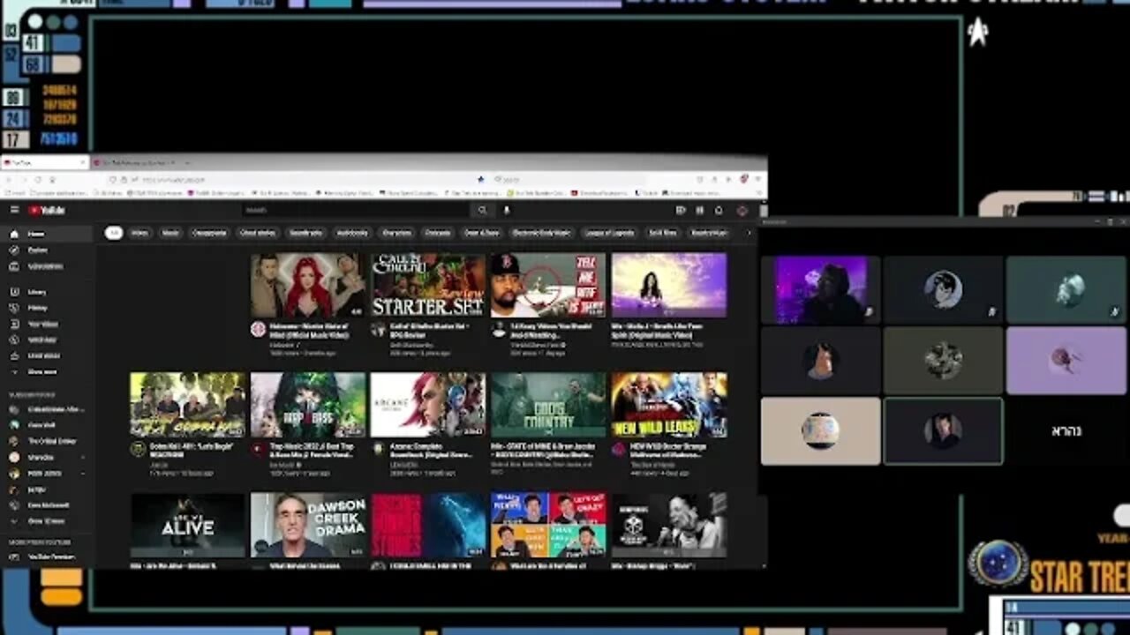Image resolution: width=1130 pixels, height=635 pixels.
Task: Open Explore in the sidebar
Action: [x=46, y=250]
